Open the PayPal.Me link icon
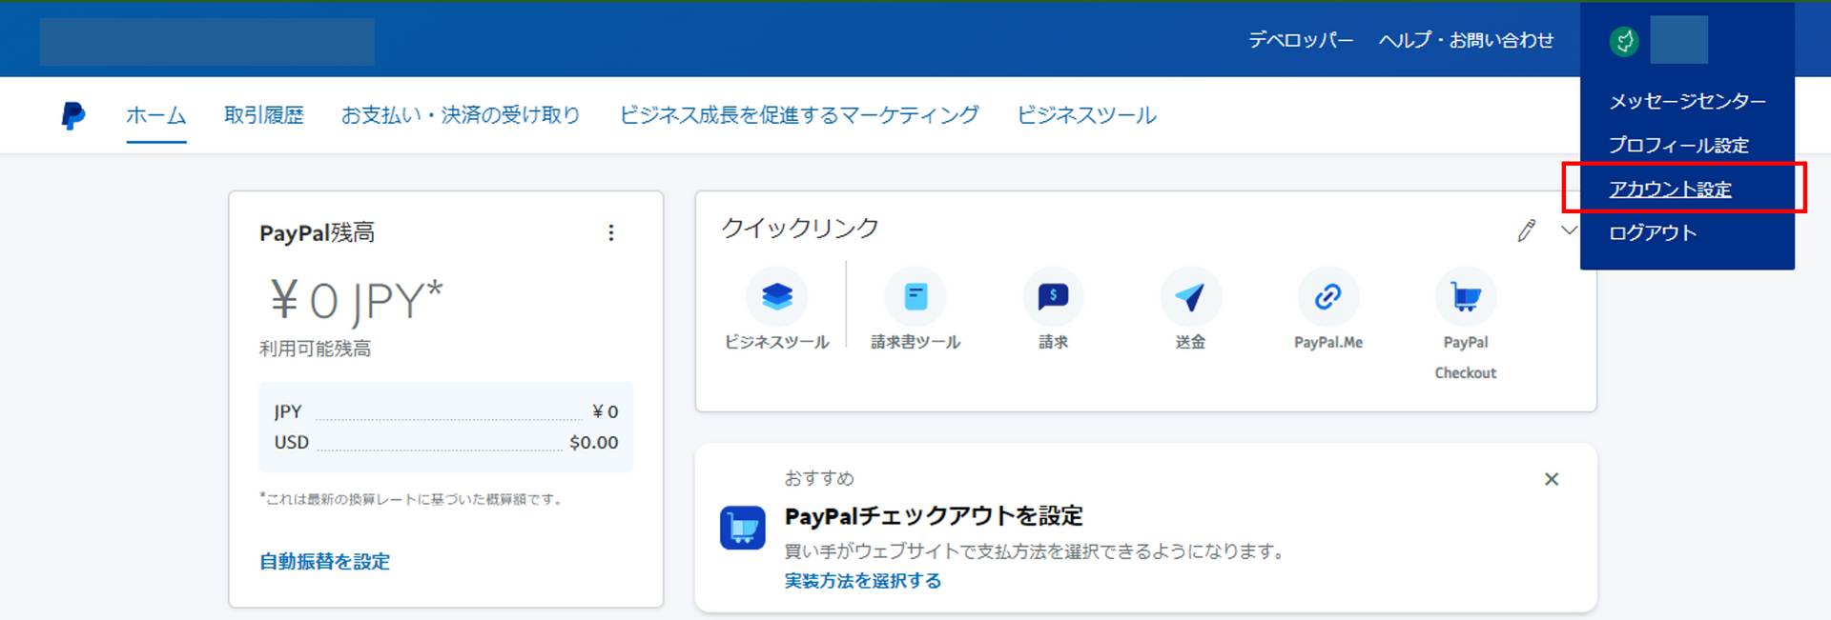1831x620 pixels. pos(1328,297)
